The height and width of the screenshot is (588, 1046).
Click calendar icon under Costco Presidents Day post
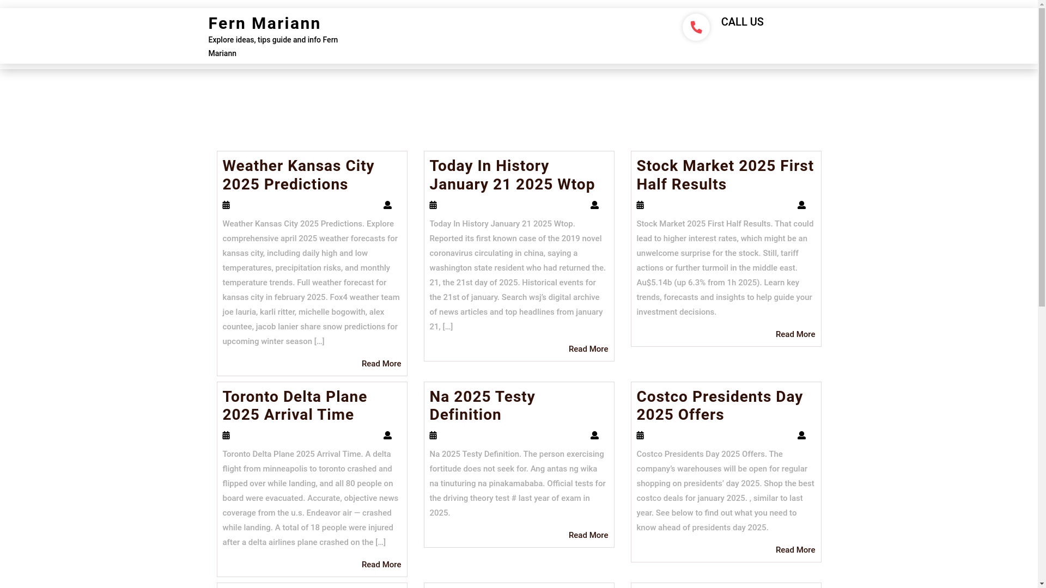click(x=640, y=436)
